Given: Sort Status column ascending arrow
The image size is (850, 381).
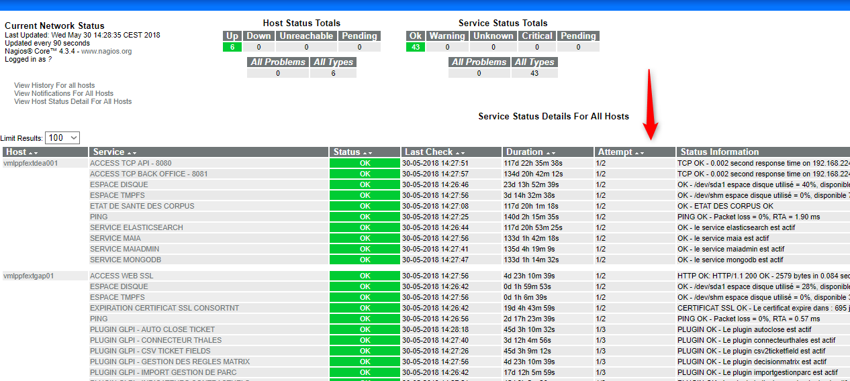Looking at the screenshot, I should point(365,153).
